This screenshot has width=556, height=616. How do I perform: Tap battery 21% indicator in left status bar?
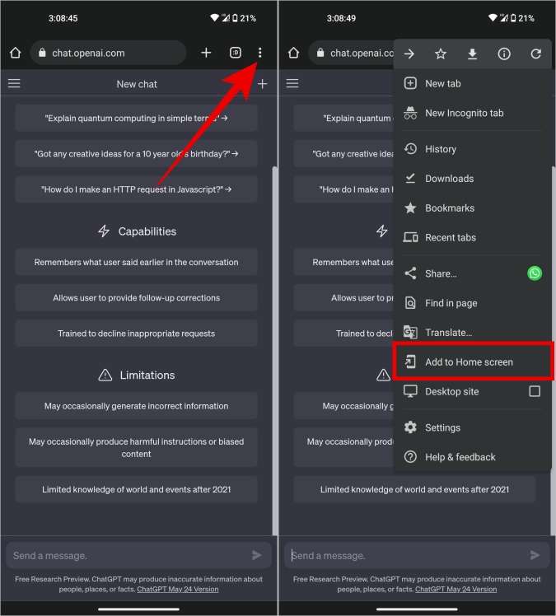[x=244, y=18]
